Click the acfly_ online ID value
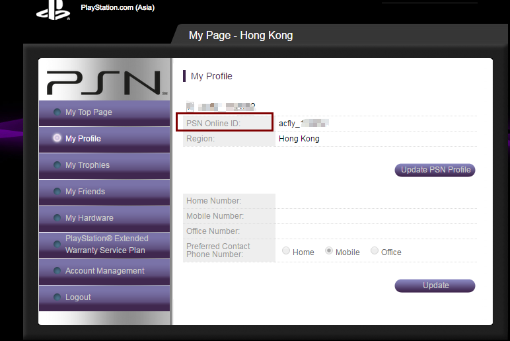The image size is (510, 341). pos(303,124)
